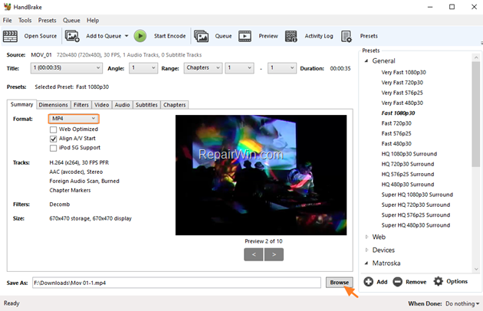Uncheck the Align A/V Start checkbox
Image resolution: width=483 pixels, height=311 pixels.
click(x=54, y=139)
